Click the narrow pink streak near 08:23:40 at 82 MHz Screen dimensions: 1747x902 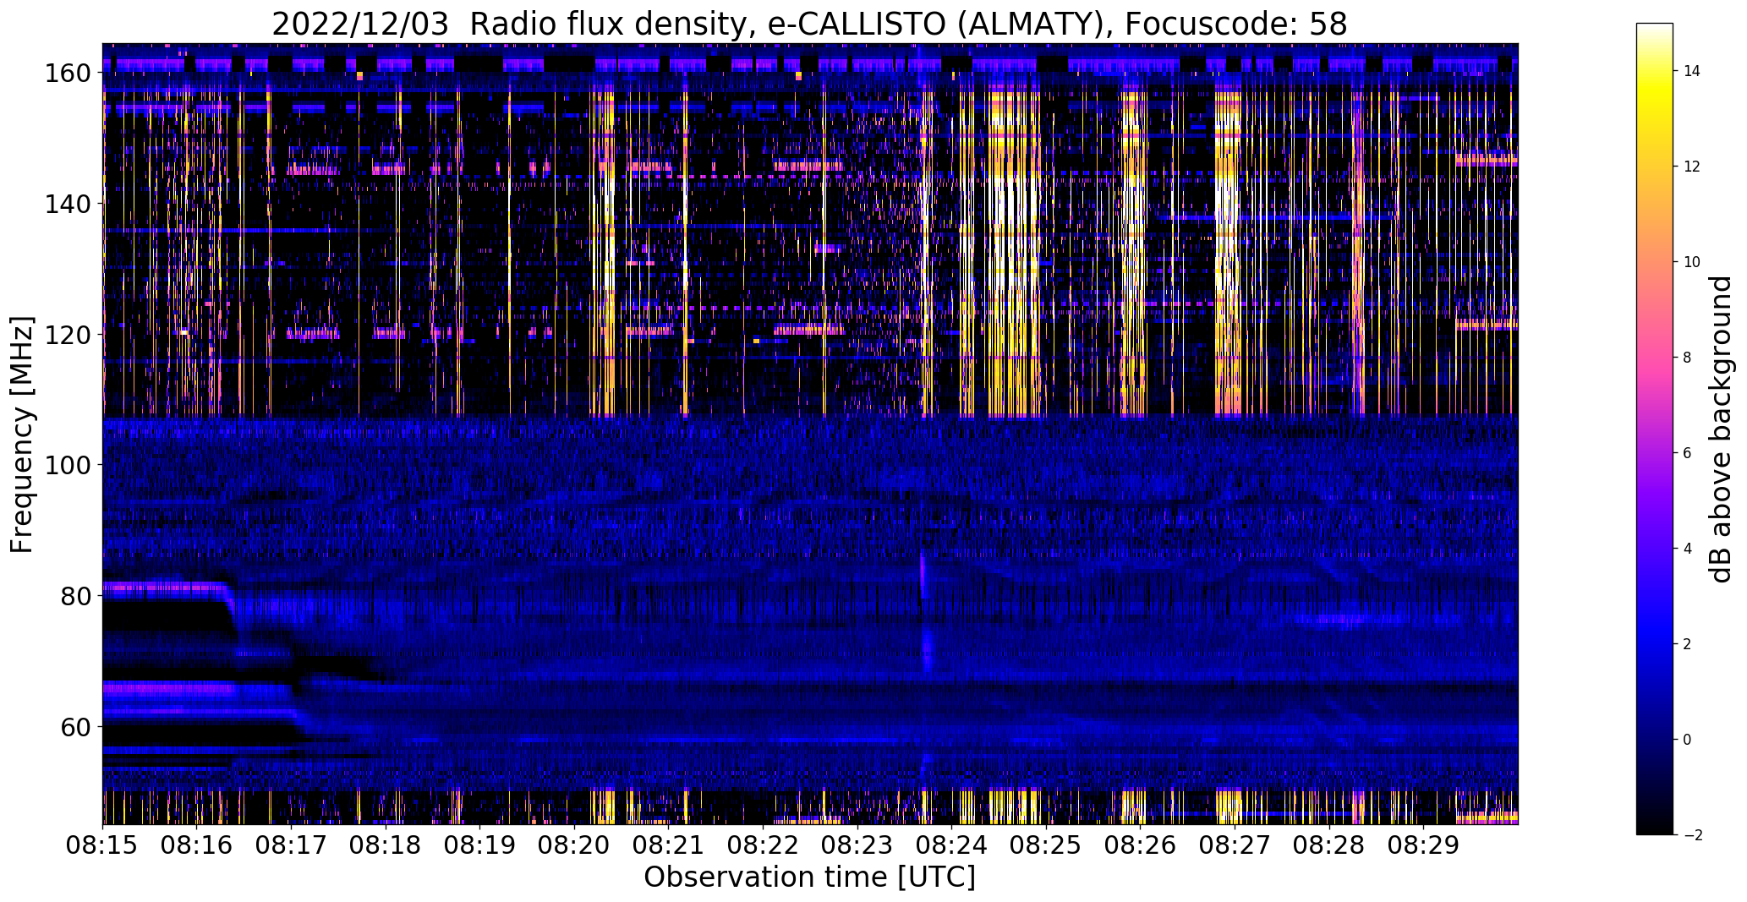923,577
